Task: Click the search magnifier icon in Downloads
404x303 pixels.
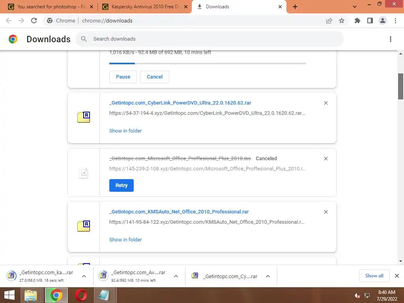Action: point(84,39)
